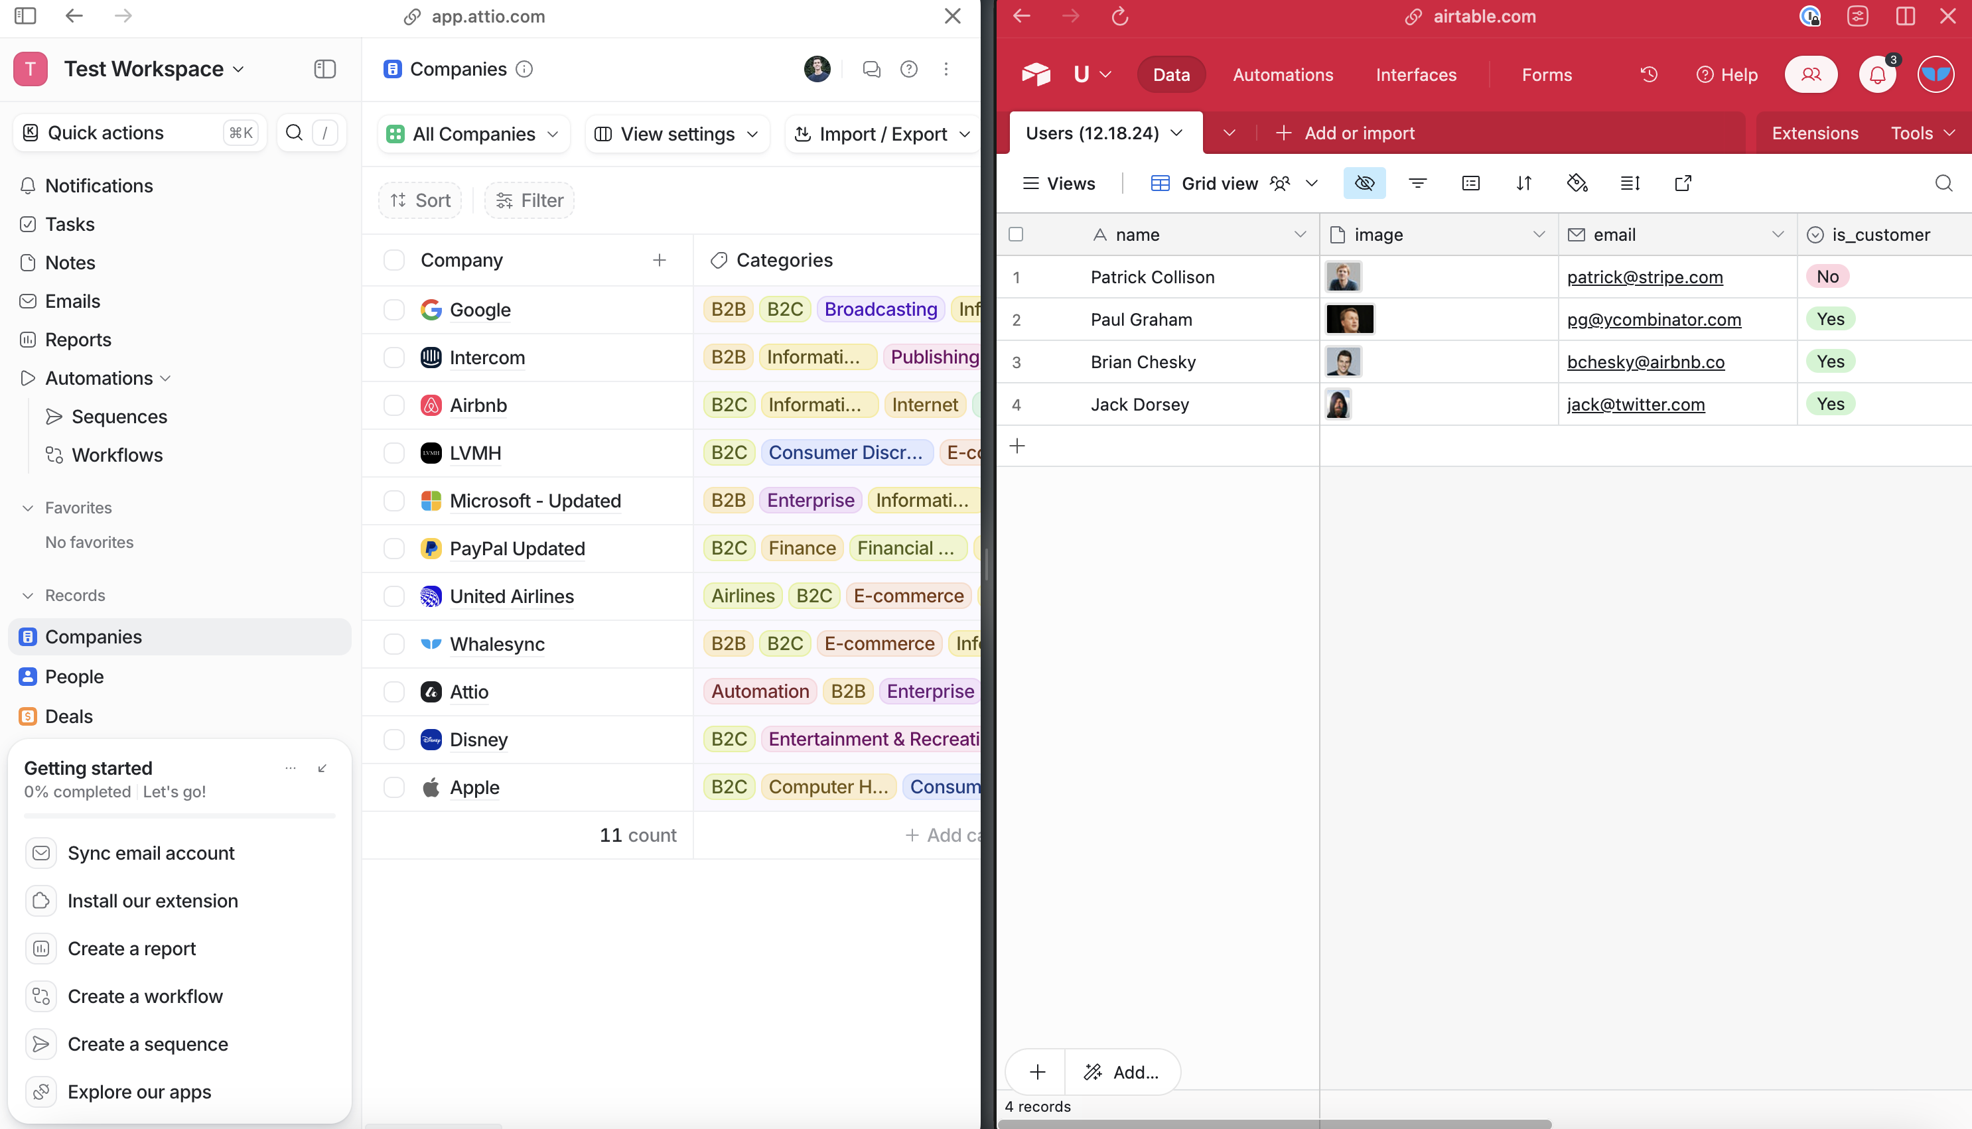Open the Airtable color records icon
This screenshot has width=1972, height=1129.
click(x=1577, y=183)
